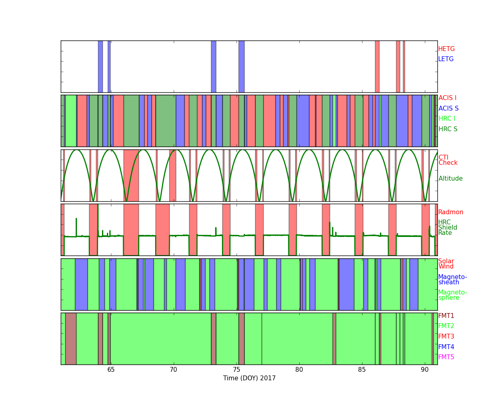Screen dimensions: 486x405
Task: Click the LETG legend label
Action: 446,59
